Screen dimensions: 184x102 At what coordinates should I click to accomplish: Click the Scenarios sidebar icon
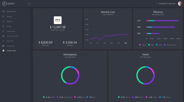click(x=3, y=46)
